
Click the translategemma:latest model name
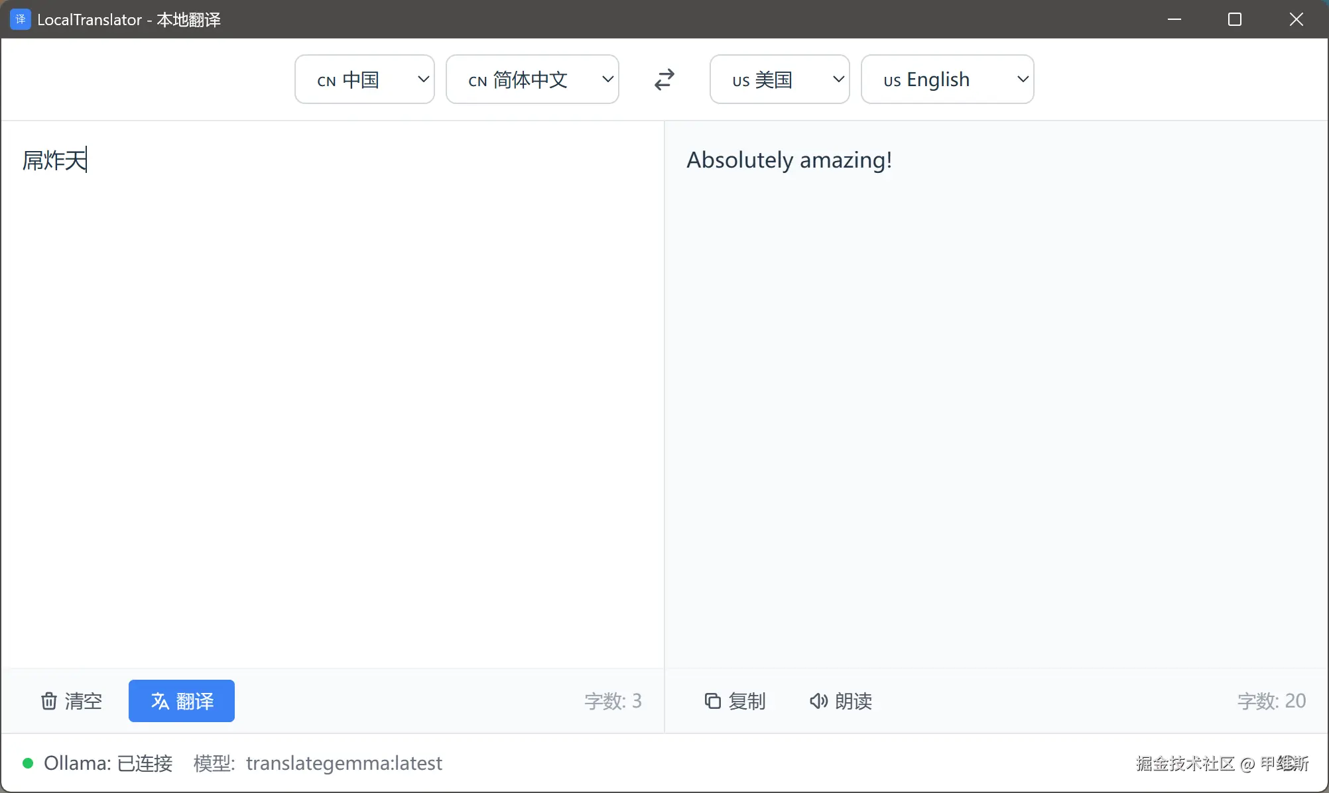point(344,763)
